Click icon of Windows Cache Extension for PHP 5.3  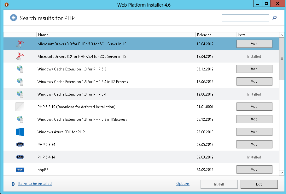tap(20, 69)
